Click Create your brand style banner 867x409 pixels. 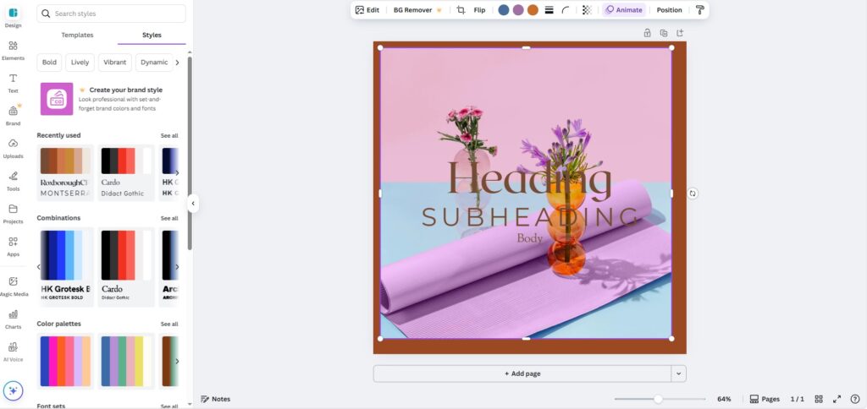pyautogui.click(x=111, y=99)
